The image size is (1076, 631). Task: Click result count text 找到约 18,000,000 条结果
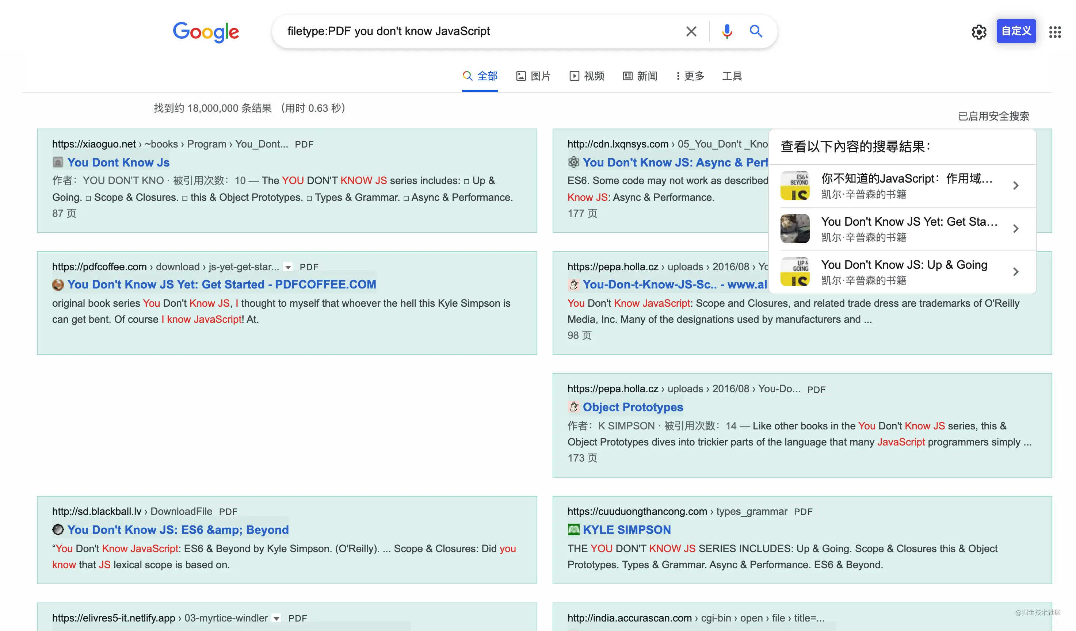point(213,108)
